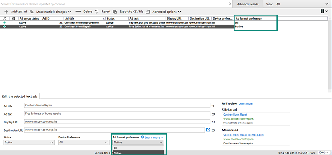Click the Delete dash icon

78,12
